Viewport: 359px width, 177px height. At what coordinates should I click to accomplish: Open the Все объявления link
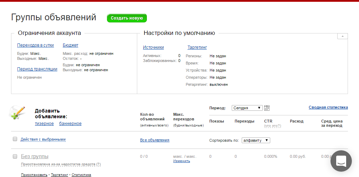coord(154,140)
